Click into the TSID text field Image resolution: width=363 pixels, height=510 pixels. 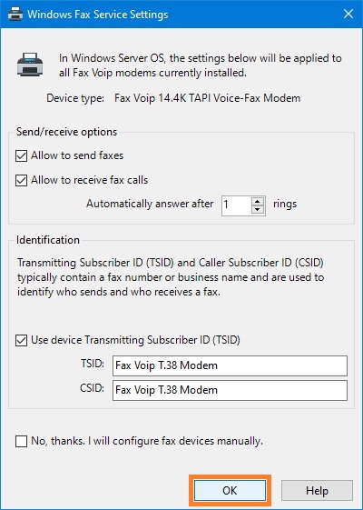click(x=230, y=365)
